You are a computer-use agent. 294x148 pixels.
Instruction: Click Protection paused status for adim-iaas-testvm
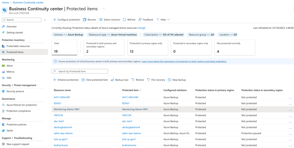[251, 133]
